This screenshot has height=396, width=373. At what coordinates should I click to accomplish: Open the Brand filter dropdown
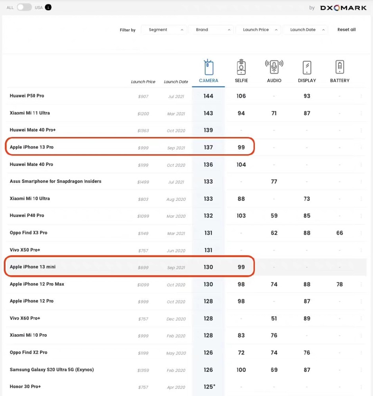click(211, 30)
